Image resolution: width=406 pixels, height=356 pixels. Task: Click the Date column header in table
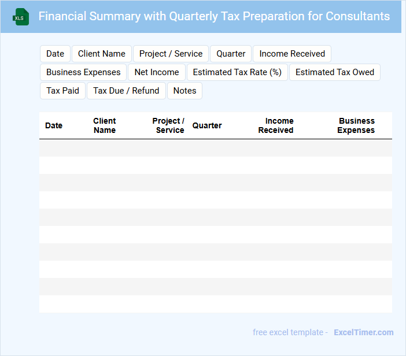point(54,125)
